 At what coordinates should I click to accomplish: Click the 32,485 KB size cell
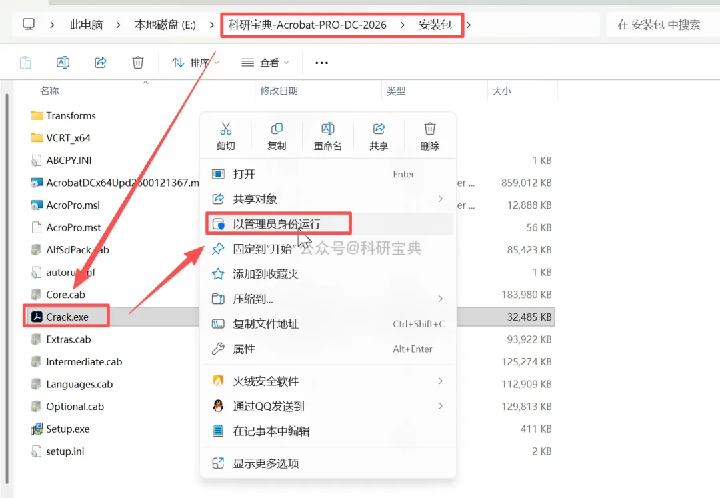(x=529, y=317)
